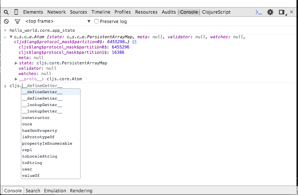Click the hello_world.core.app_state command text
This screenshot has width=298, height=195.
(x=42, y=30)
